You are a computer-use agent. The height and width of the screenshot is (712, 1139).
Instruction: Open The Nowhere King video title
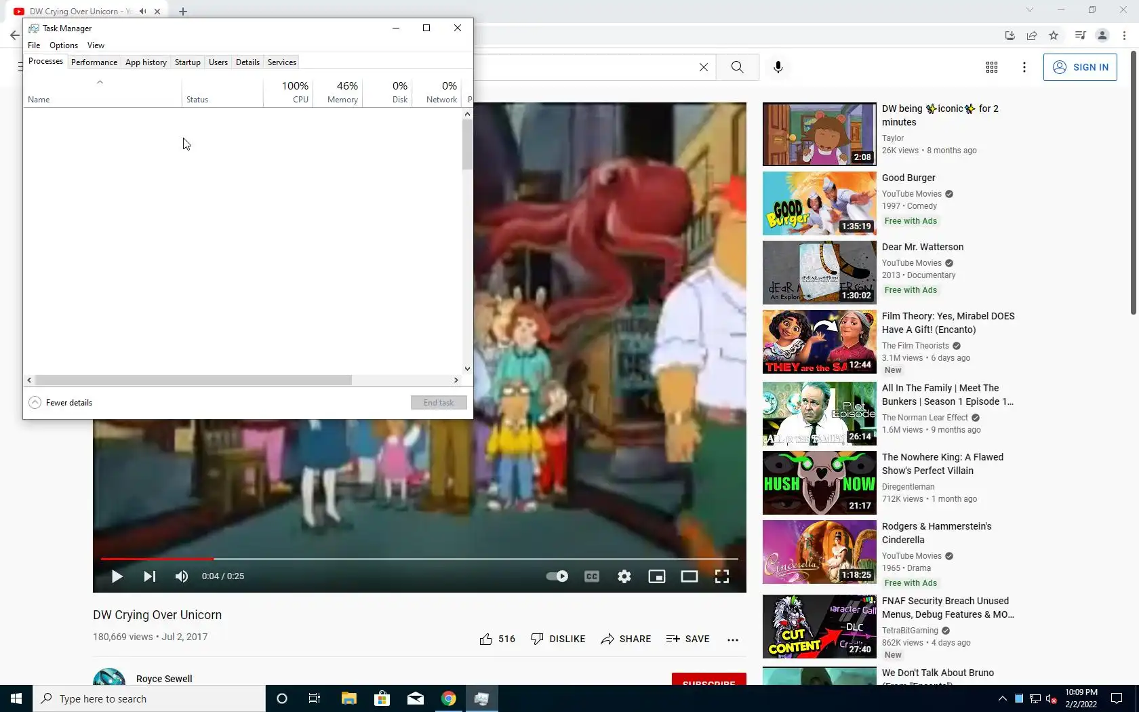pos(942,464)
